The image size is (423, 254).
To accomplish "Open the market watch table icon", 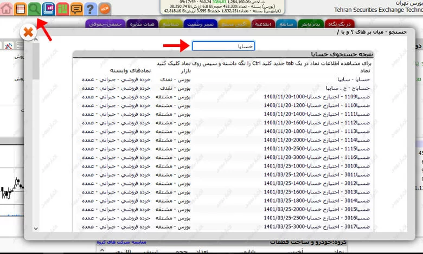I will point(21,8).
